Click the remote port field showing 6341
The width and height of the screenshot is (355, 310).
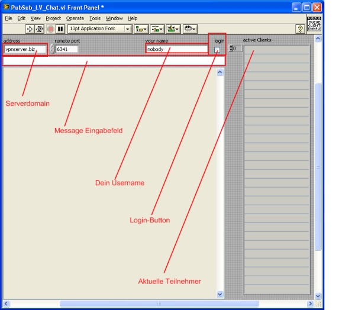(x=66, y=49)
